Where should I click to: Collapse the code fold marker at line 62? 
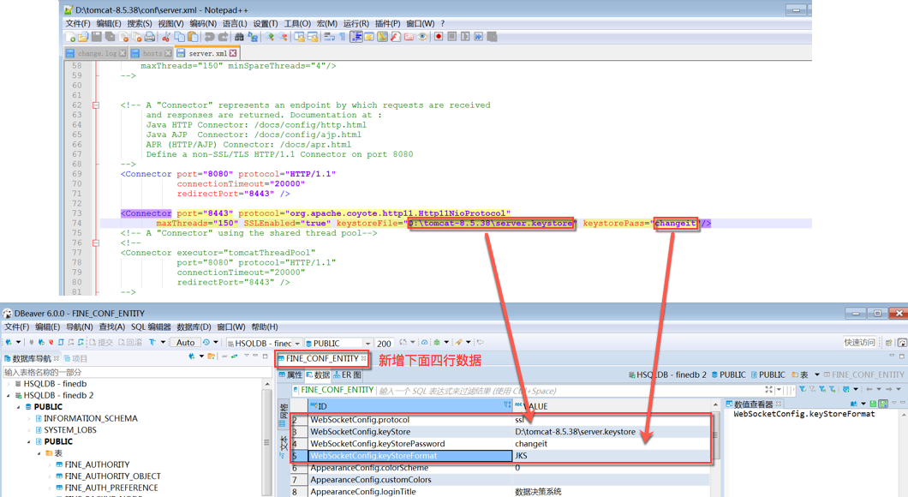(97, 105)
